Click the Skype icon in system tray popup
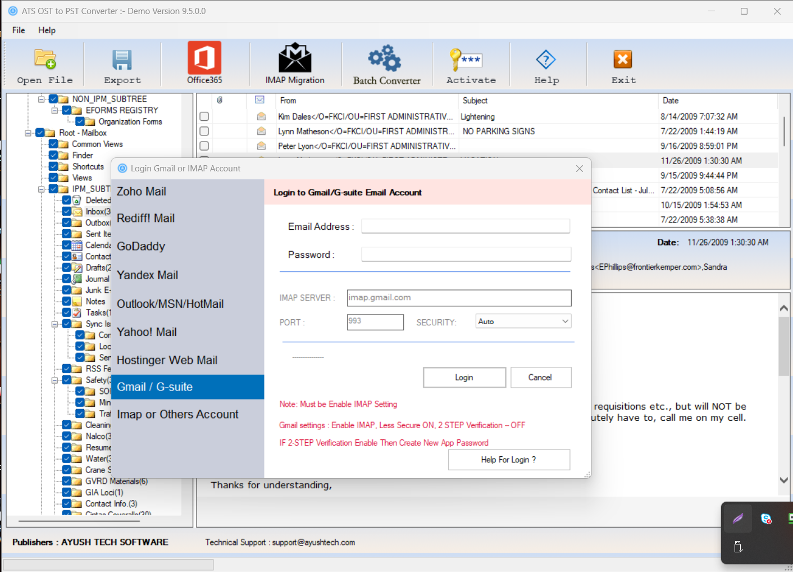 click(x=766, y=519)
